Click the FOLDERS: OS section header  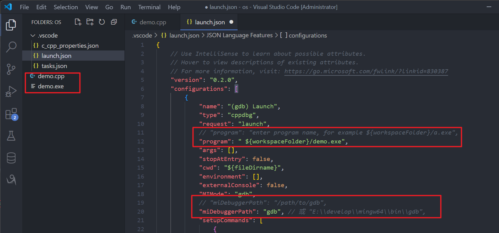click(46, 22)
